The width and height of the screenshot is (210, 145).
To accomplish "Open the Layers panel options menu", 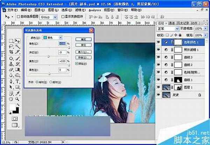I will (x=206, y=23).
